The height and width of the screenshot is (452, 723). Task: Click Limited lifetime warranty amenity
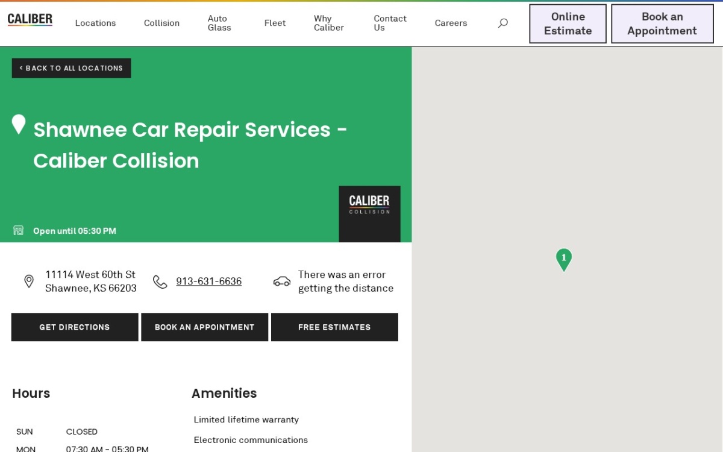246,419
